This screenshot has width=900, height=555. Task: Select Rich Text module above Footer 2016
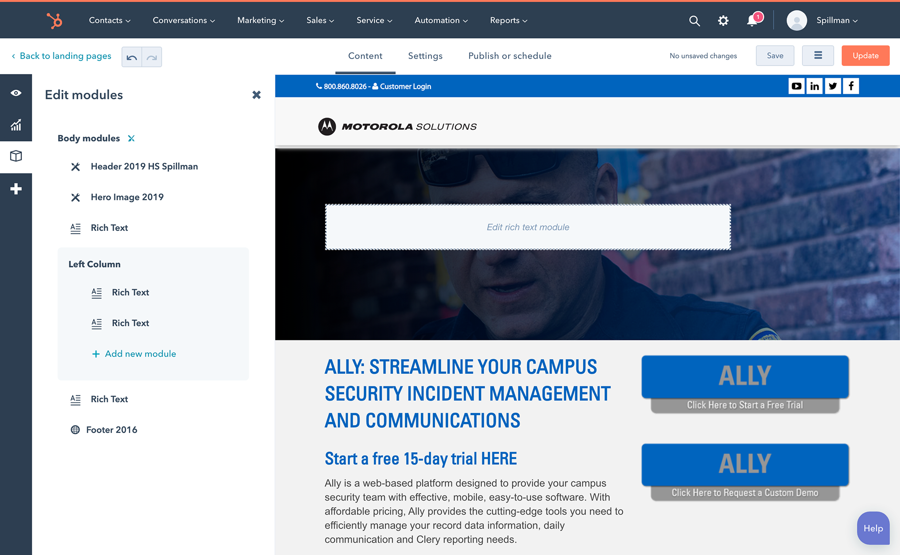(x=109, y=400)
